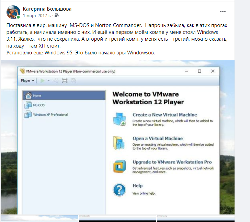Open the VMware Workstation screenshot image

pyautogui.click(x=118, y=137)
